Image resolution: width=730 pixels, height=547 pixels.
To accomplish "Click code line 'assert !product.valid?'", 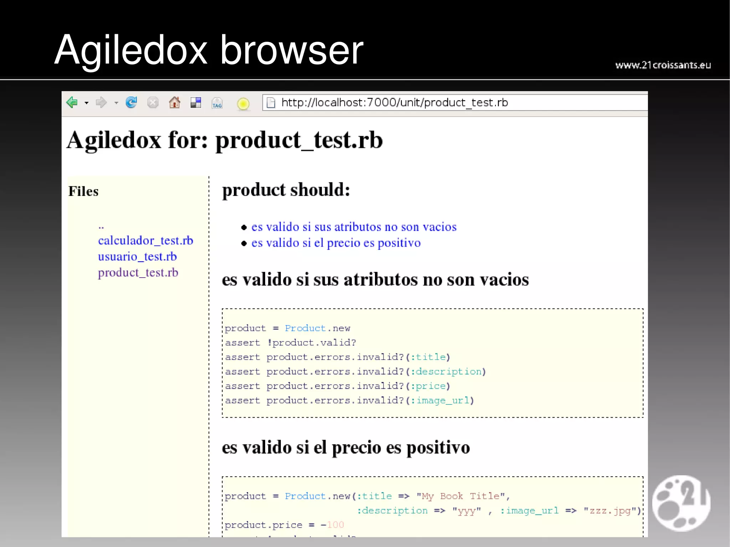I will 291,343.
